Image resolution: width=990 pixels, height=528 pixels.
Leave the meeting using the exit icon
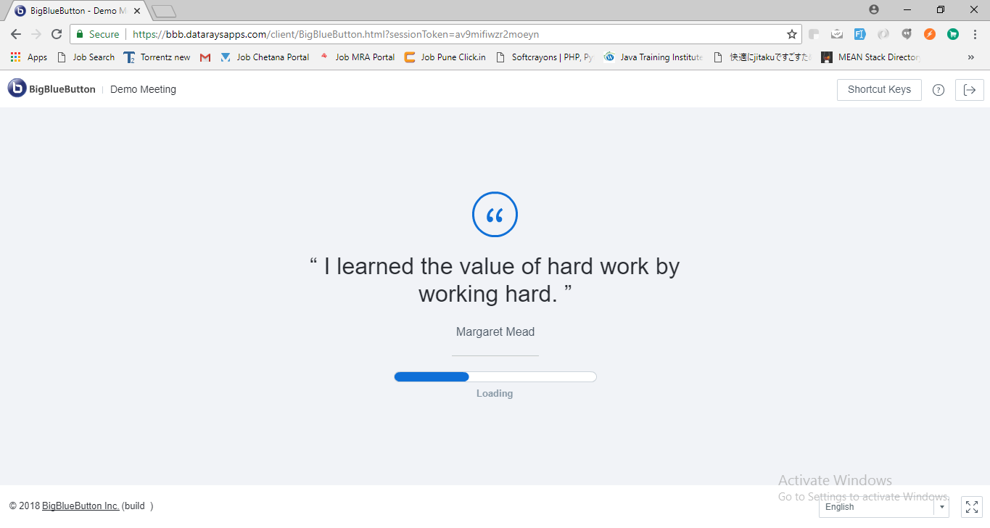coord(970,89)
